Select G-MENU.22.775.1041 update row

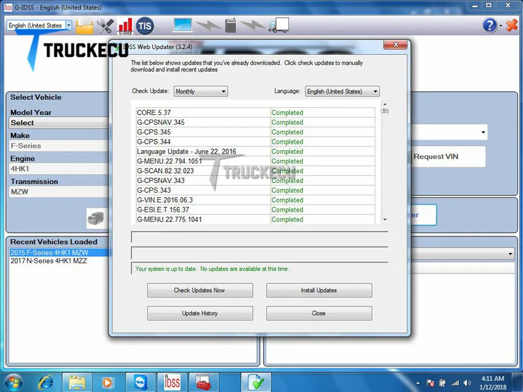point(255,219)
